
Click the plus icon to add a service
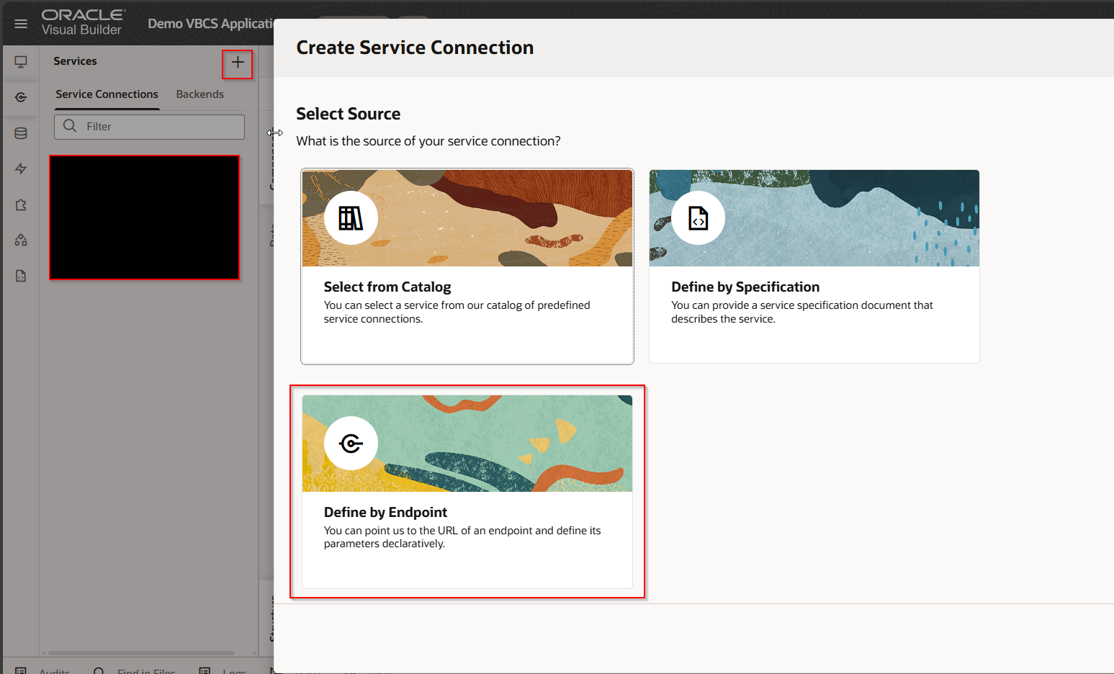pyautogui.click(x=238, y=63)
